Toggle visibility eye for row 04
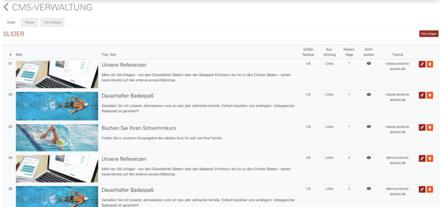 (369, 158)
